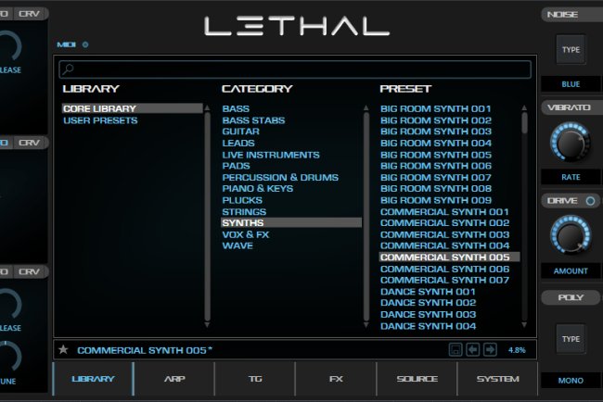Image resolution: width=603 pixels, height=402 pixels.
Task: Open the MONO voice mode dropdown
Action: pos(571,381)
